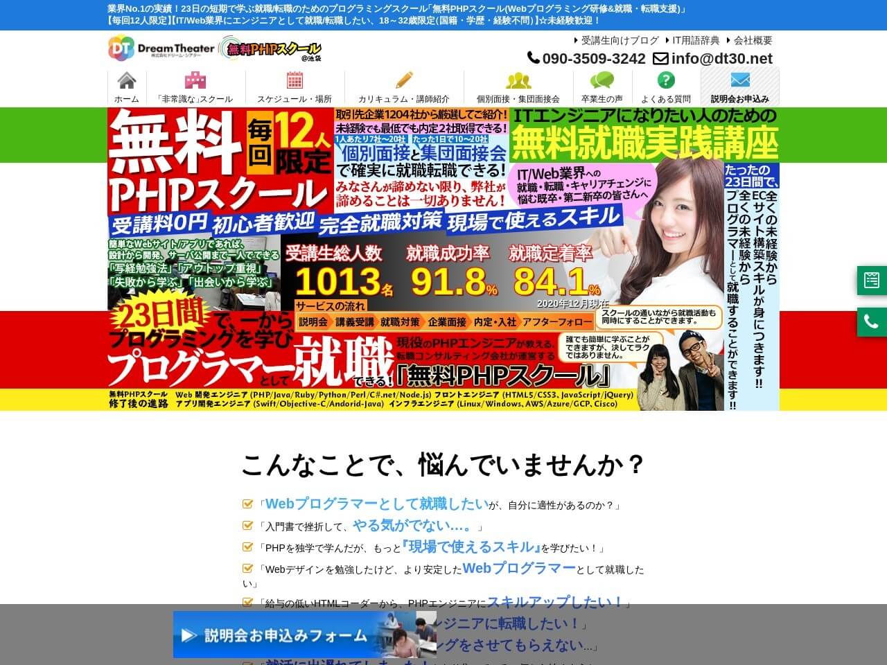887x665 pixels.
Task: Check the box beside PHPを独学で学んだが
Action: (x=248, y=547)
